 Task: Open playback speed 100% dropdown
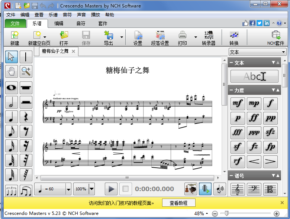point(91,189)
